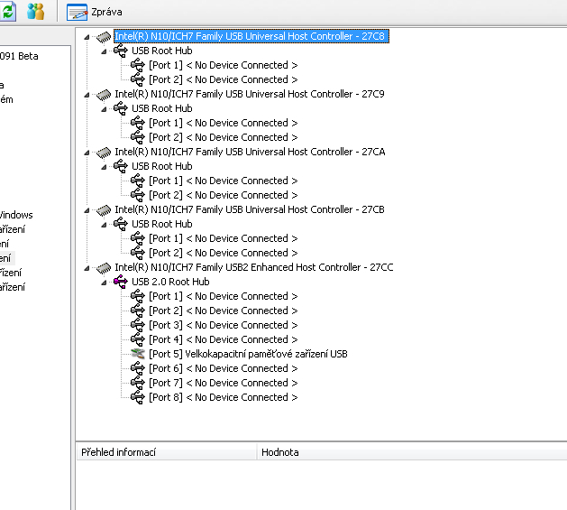Collapse the USB 2.0 Root Hub node

click(104, 283)
